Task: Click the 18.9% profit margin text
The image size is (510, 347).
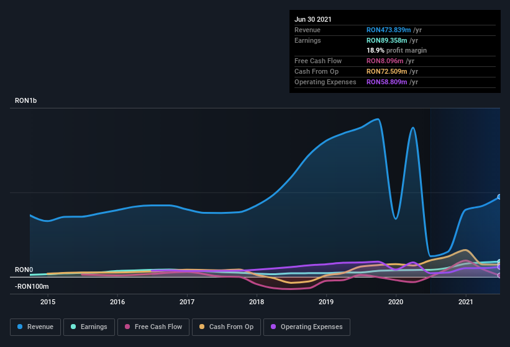Action: [396, 51]
